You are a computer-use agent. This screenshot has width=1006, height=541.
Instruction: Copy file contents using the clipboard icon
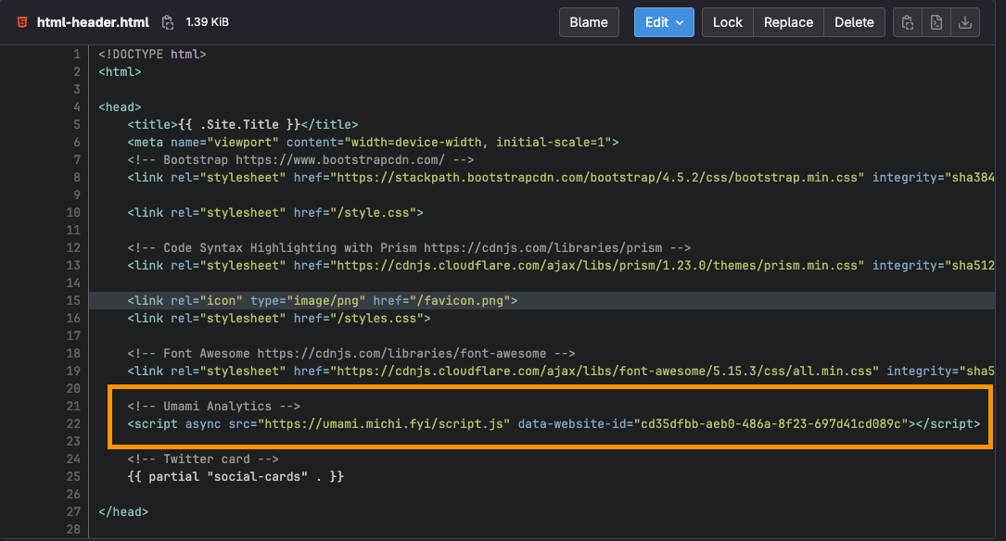click(908, 22)
